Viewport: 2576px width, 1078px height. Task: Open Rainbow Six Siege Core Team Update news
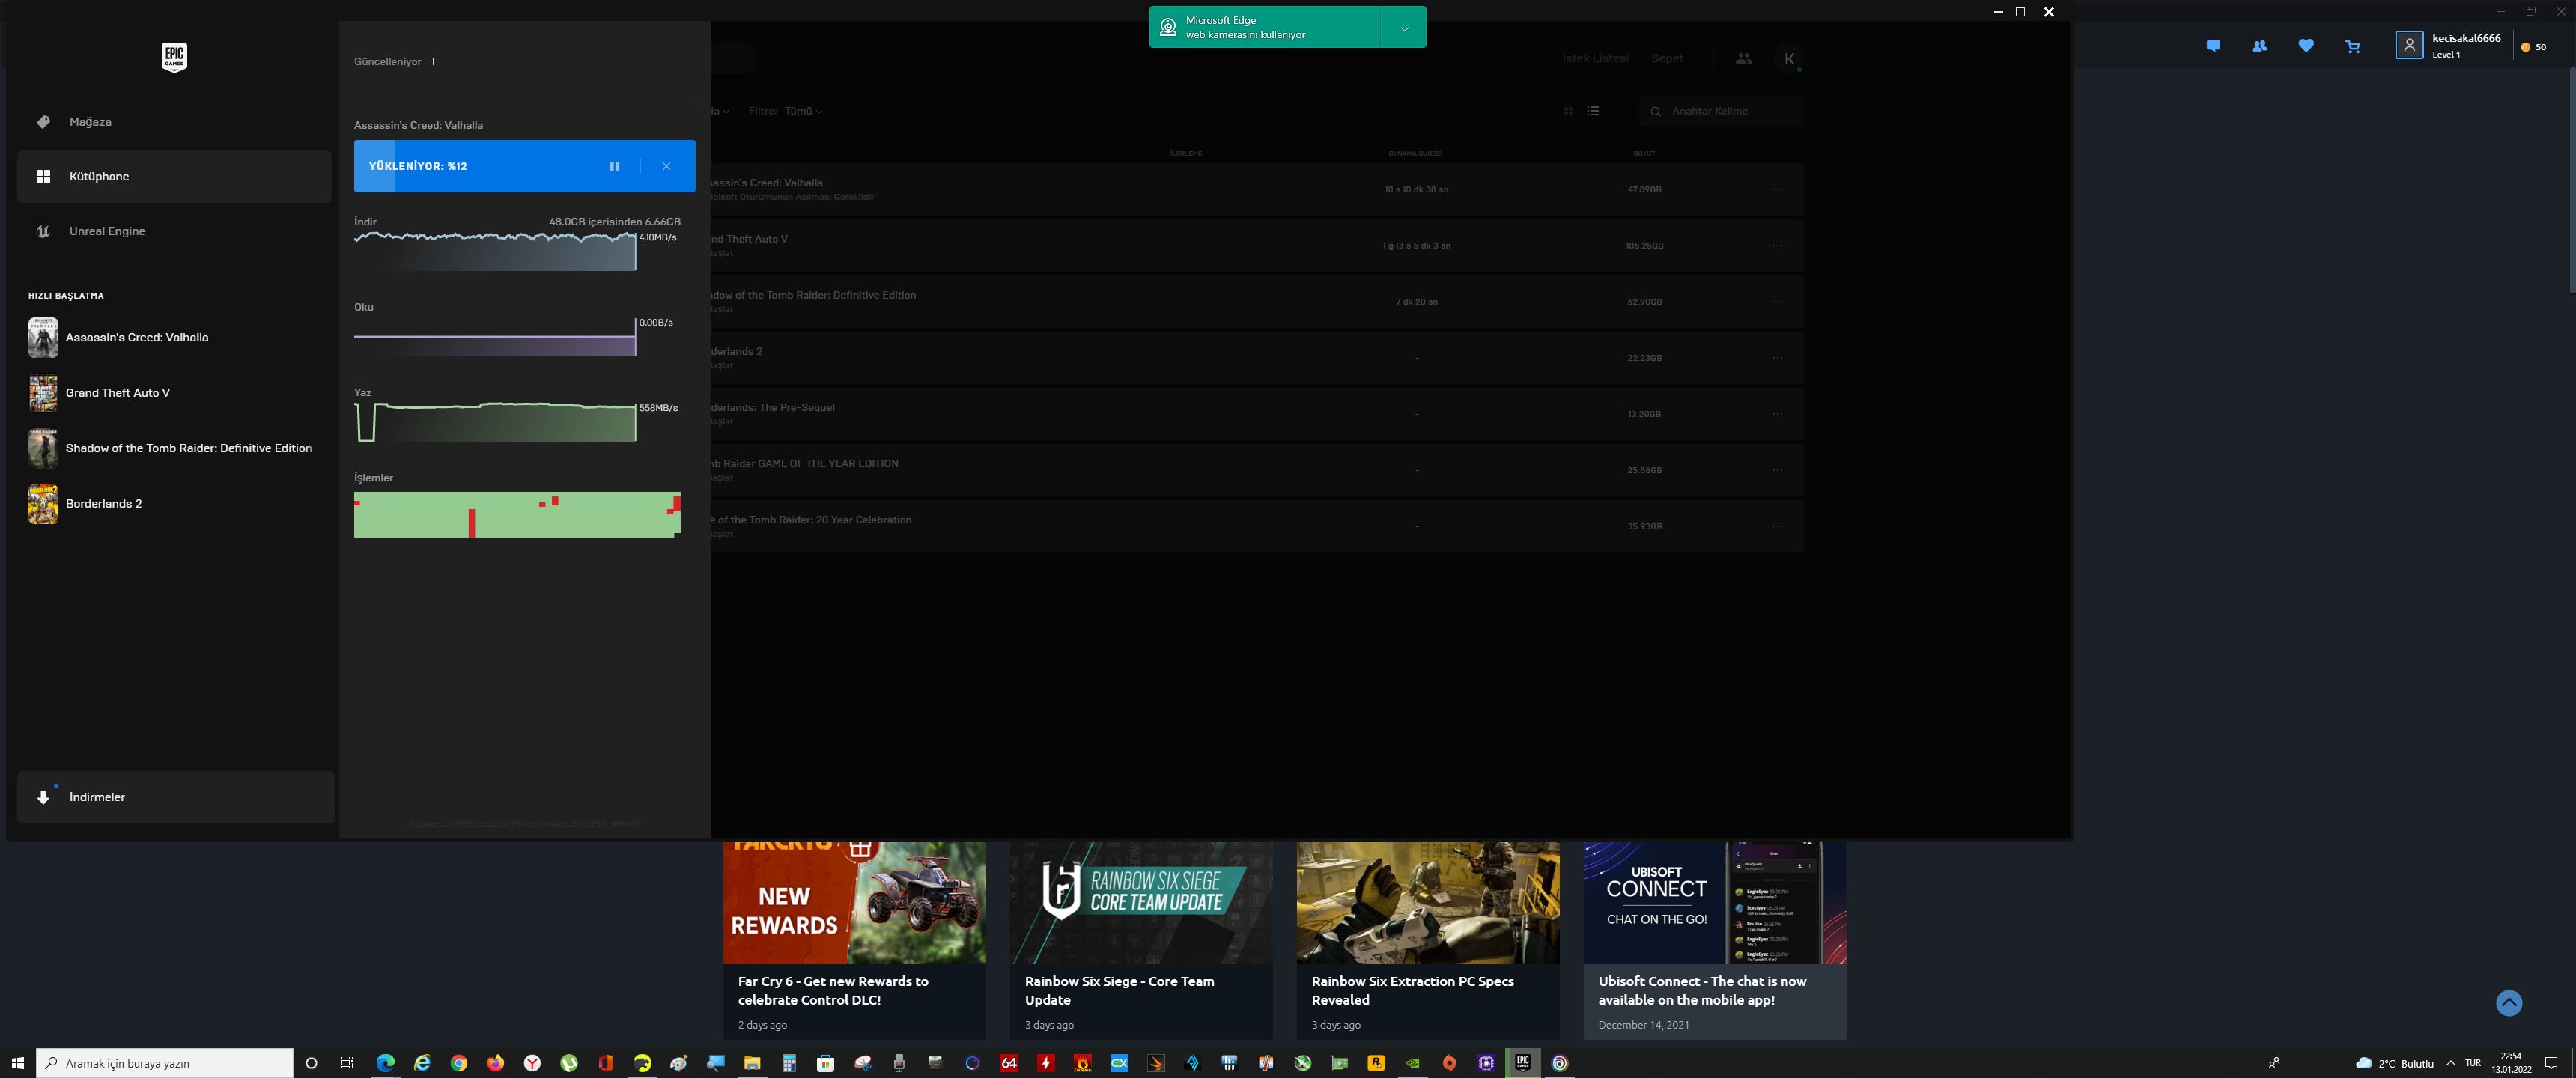[x=1141, y=940]
